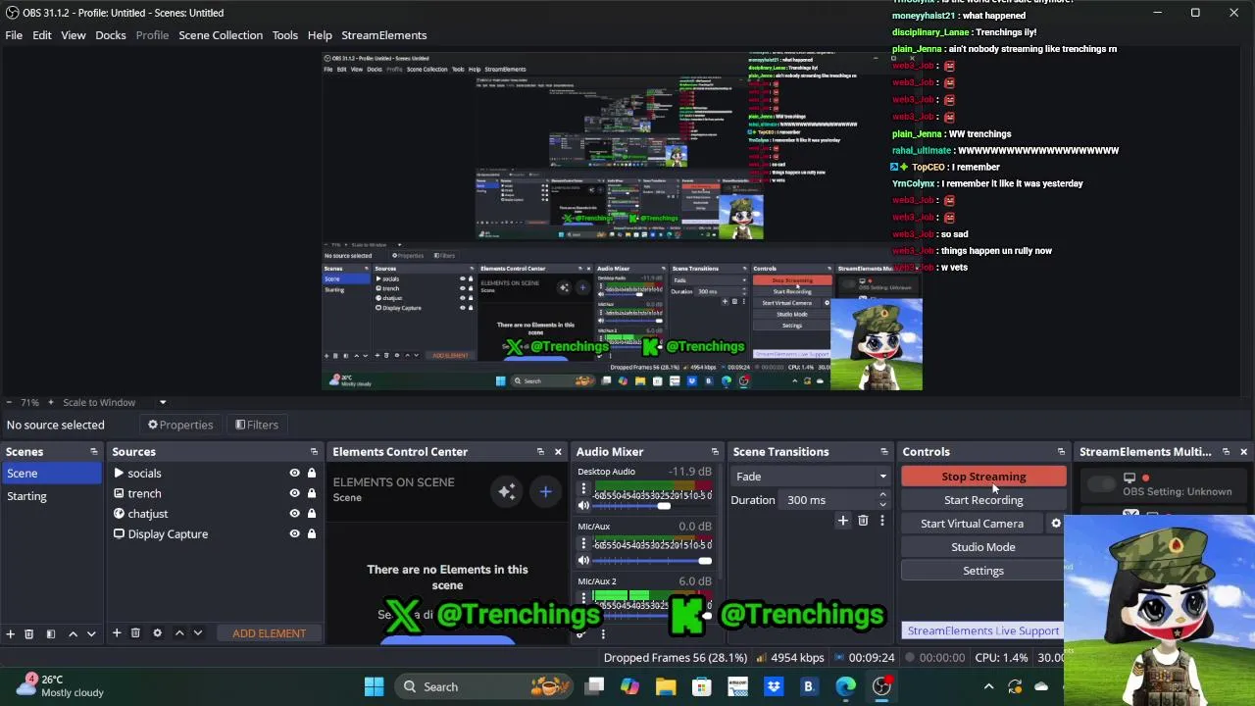Open the Edit menu
Image resolution: width=1255 pixels, height=706 pixels.
[x=42, y=35]
